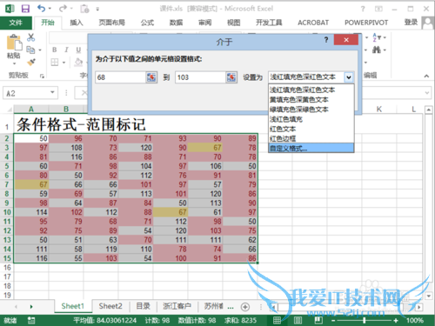Add a new sheet with the plus icon
This screenshot has height=326, width=435.
[245, 307]
